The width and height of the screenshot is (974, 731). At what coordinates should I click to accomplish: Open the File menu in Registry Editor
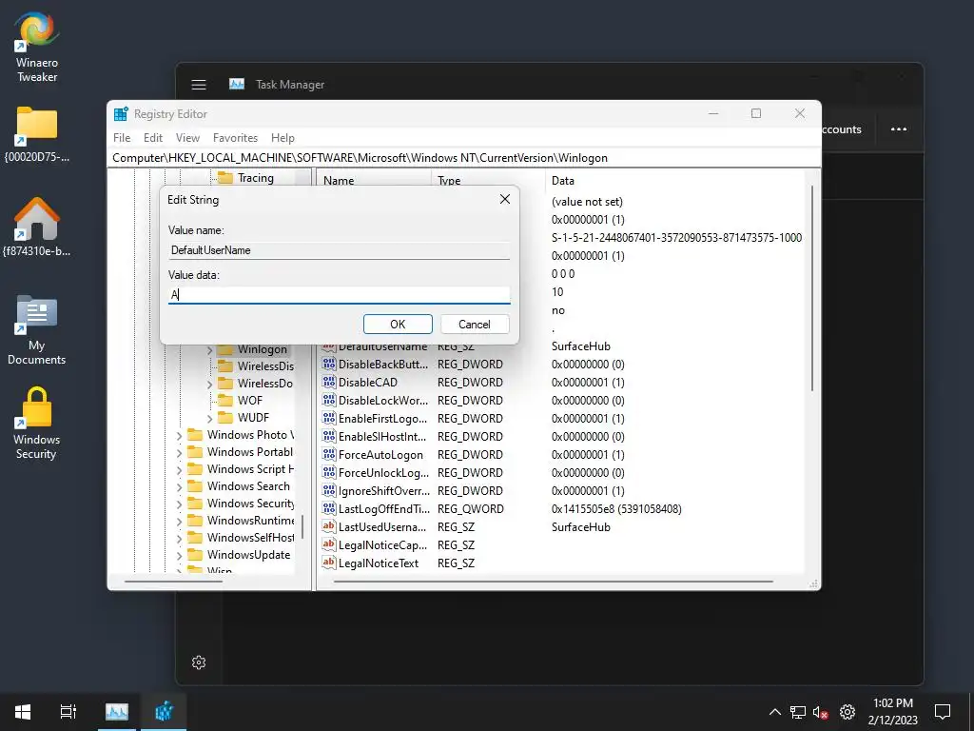click(122, 138)
